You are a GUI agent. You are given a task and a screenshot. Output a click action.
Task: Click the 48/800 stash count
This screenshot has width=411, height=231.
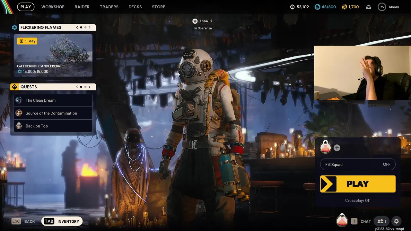coord(328,7)
